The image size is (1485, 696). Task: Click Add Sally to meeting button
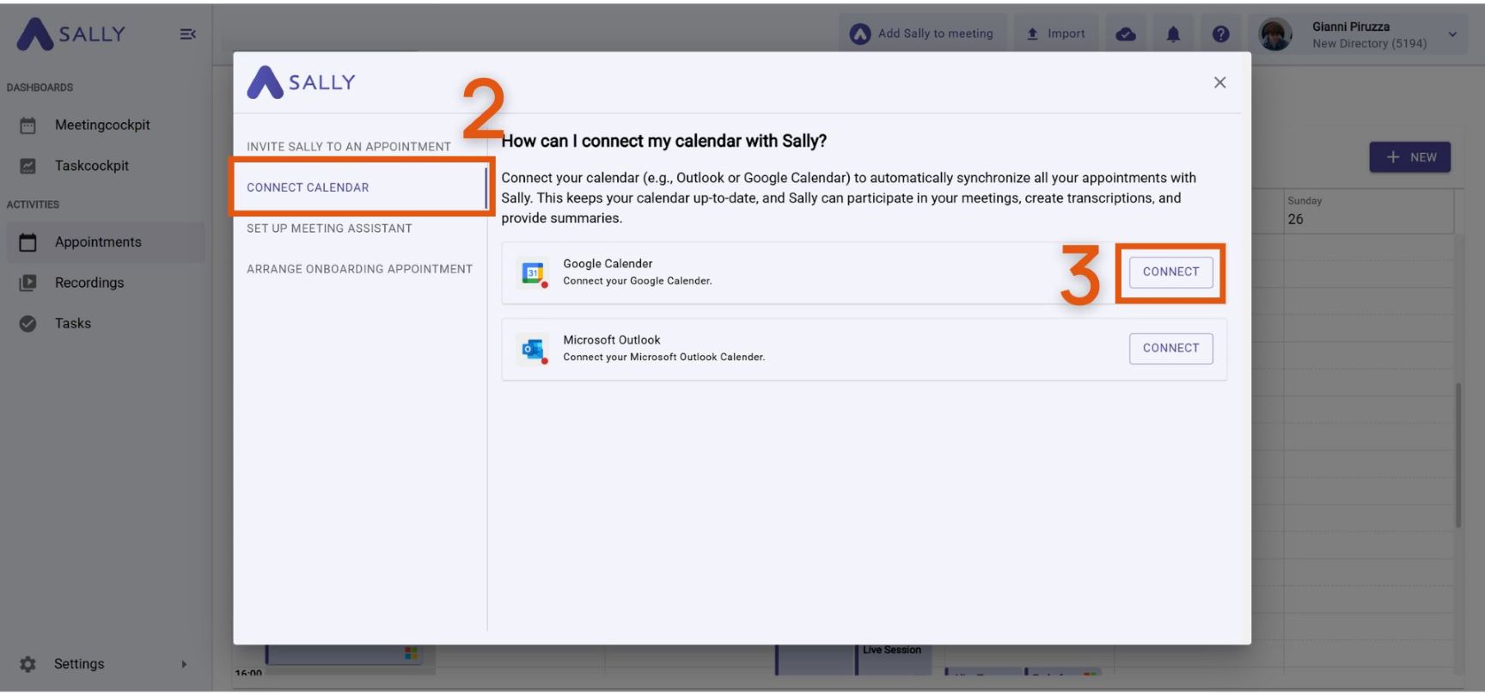pos(922,34)
